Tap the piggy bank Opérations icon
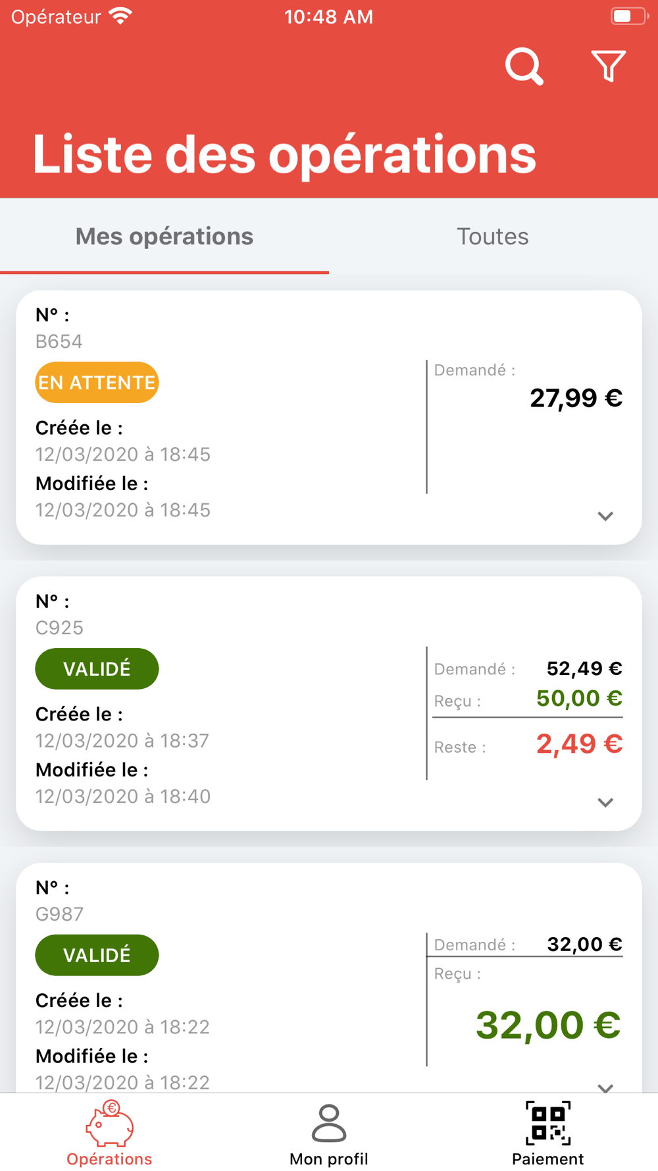The height and width of the screenshot is (1171, 658). pyautogui.click(x=109, y=1124)
